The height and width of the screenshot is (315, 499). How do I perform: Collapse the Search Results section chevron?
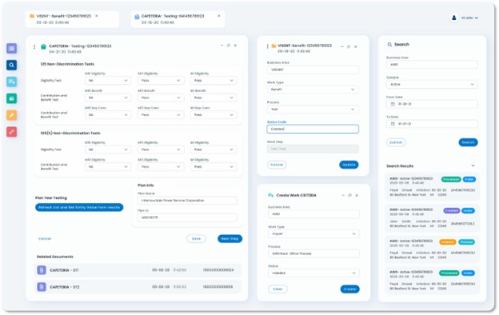point(473,165)
